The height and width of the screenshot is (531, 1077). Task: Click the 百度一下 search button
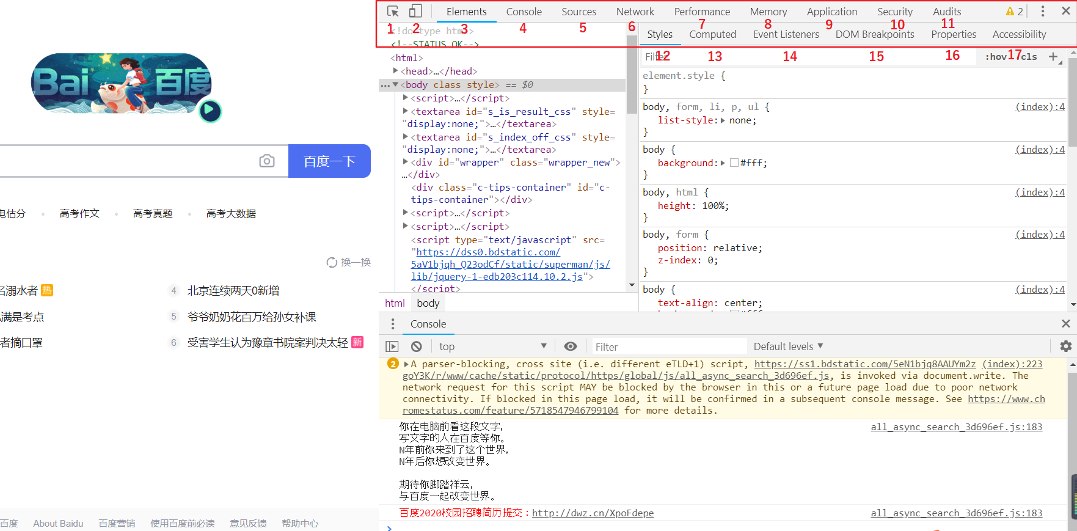pyautogui.click(x=329, y=161)
